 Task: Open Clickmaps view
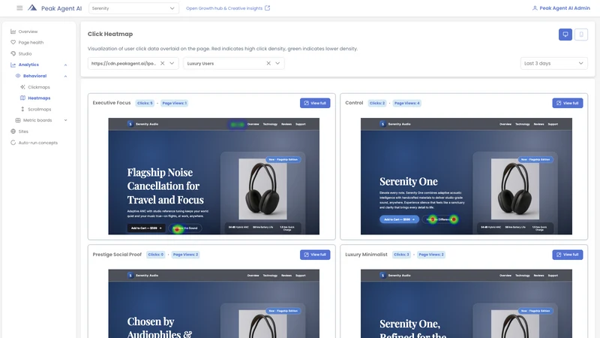[x=39, y=87]
